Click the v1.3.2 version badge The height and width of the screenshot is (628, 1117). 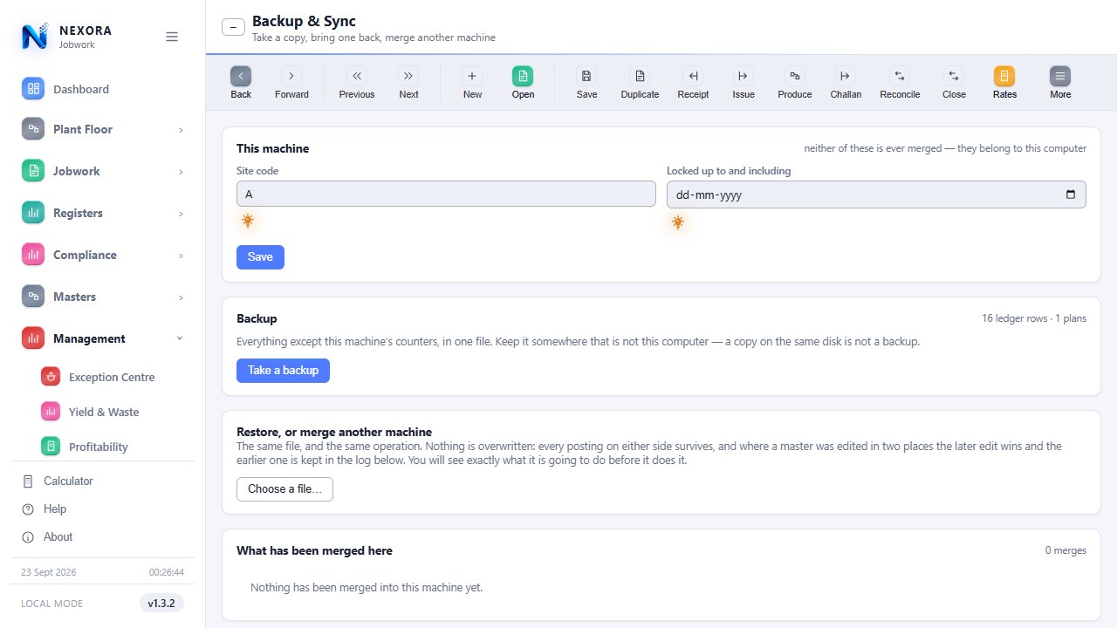click(161, 603)
